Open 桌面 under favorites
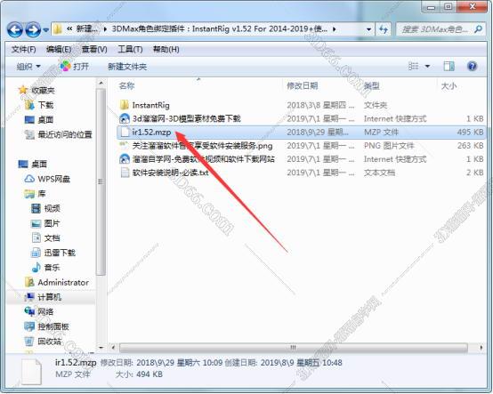 pos(39,120)
